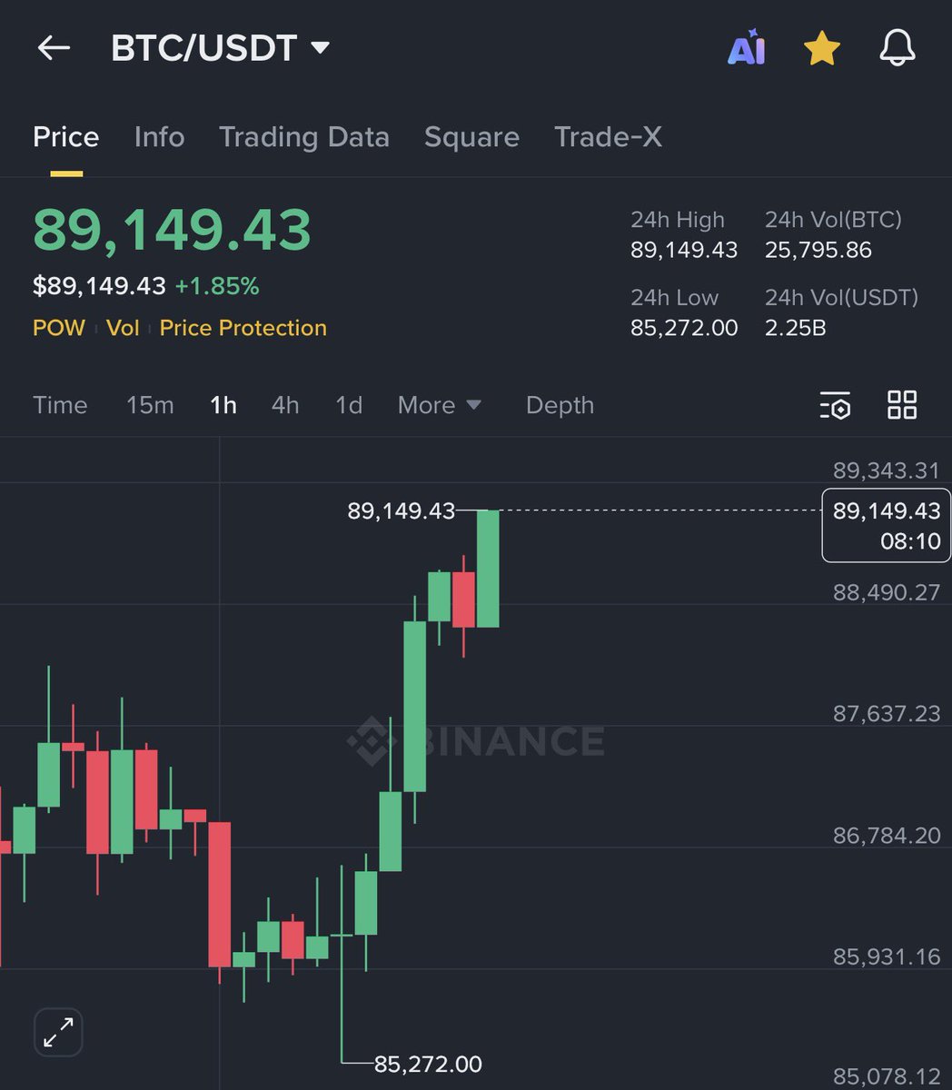
Task: Select the Time chart interval
Action: point(60,405)
